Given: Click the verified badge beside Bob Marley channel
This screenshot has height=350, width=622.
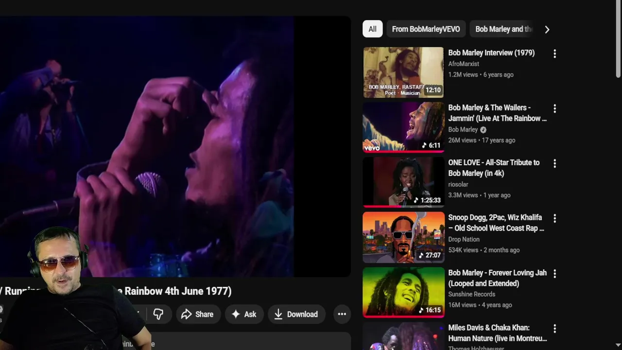Looking at the screenshot, I should click(x=483, y=130).
